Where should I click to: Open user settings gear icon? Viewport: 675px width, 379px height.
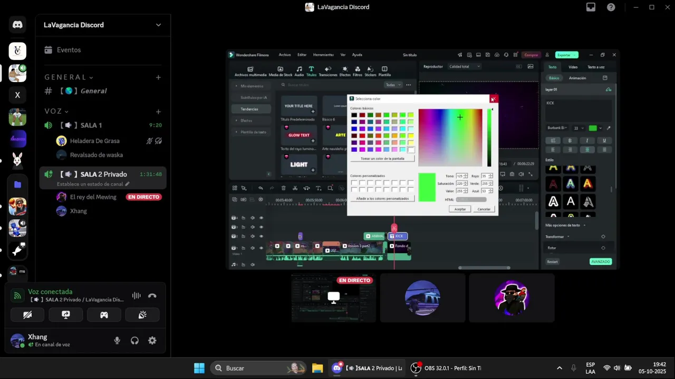[152, 341]
